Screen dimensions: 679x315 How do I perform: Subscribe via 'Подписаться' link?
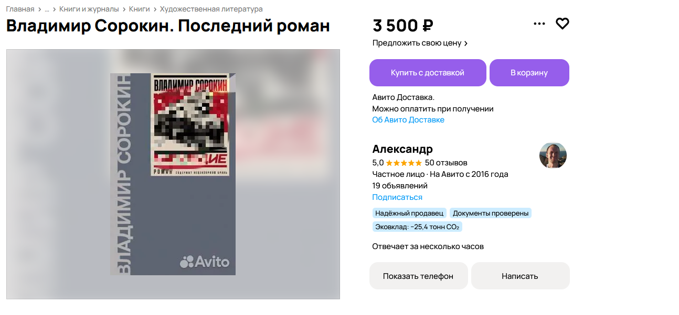click(397, 197)
